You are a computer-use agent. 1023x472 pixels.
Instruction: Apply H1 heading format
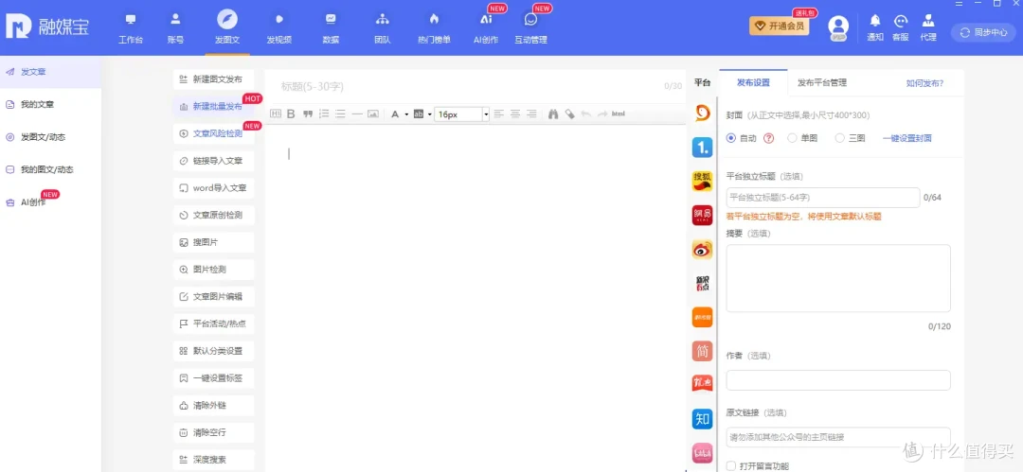276,114
